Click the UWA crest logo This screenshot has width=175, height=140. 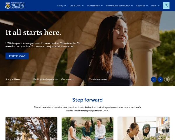point(8,6)
